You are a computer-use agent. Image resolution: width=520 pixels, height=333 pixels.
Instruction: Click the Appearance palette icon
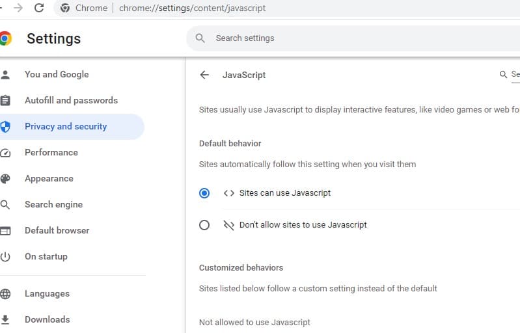pyautogui.click(x=6, y=179)
